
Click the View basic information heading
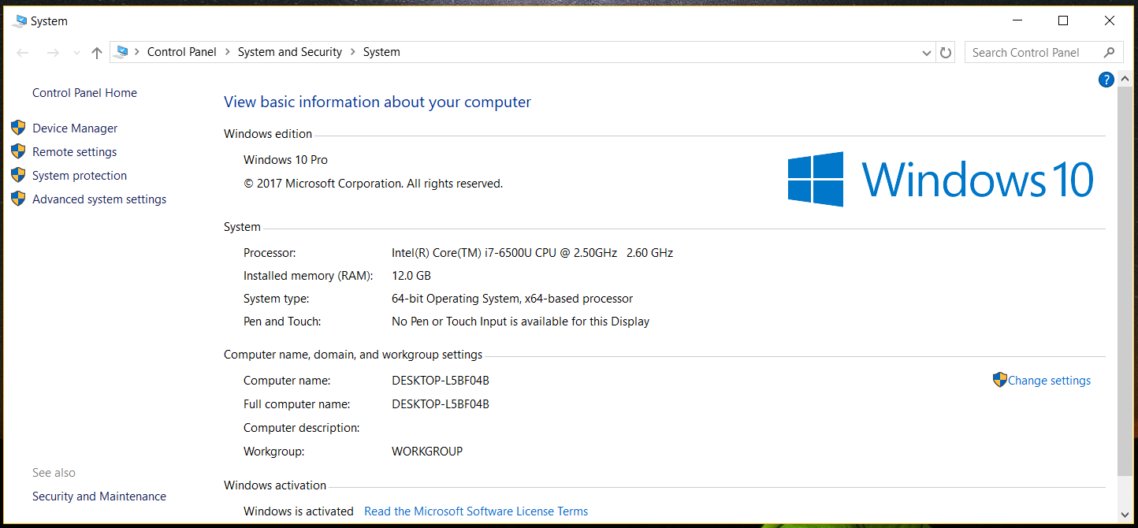[377, 102]
